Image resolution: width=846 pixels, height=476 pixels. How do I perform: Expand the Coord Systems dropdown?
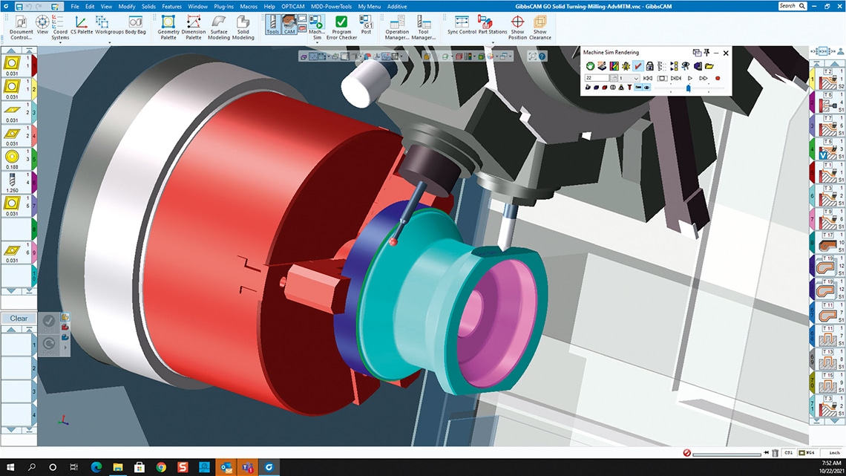60,42
